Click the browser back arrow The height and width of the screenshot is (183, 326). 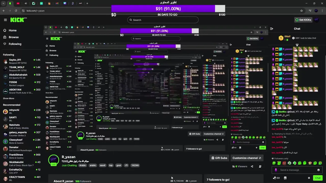point(4,11)
